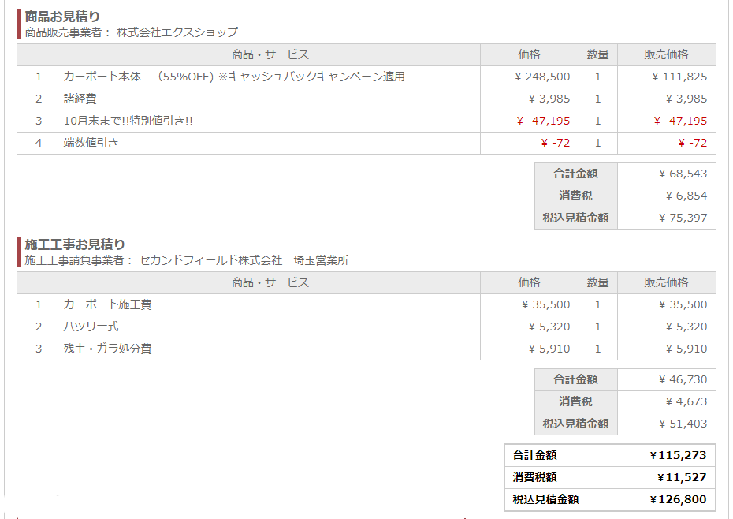Click the "商品お見積り" section heading
733x519 pixels.
click(x=62, y=17)
